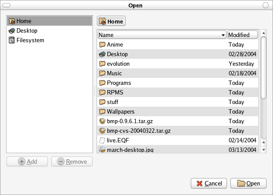273x195 pixels.
Task: Click the file list vertical scrollbar thumb
Action: 263,67
